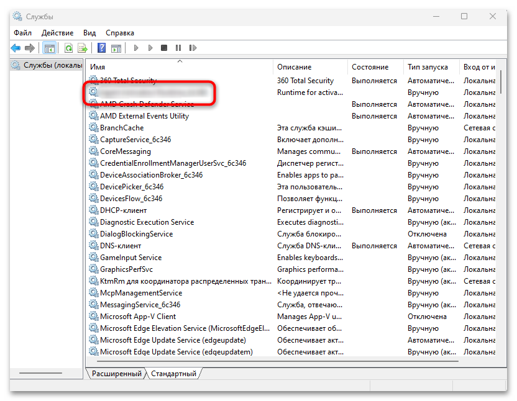Toggle the action pane toolbar icon

point(116,48)
